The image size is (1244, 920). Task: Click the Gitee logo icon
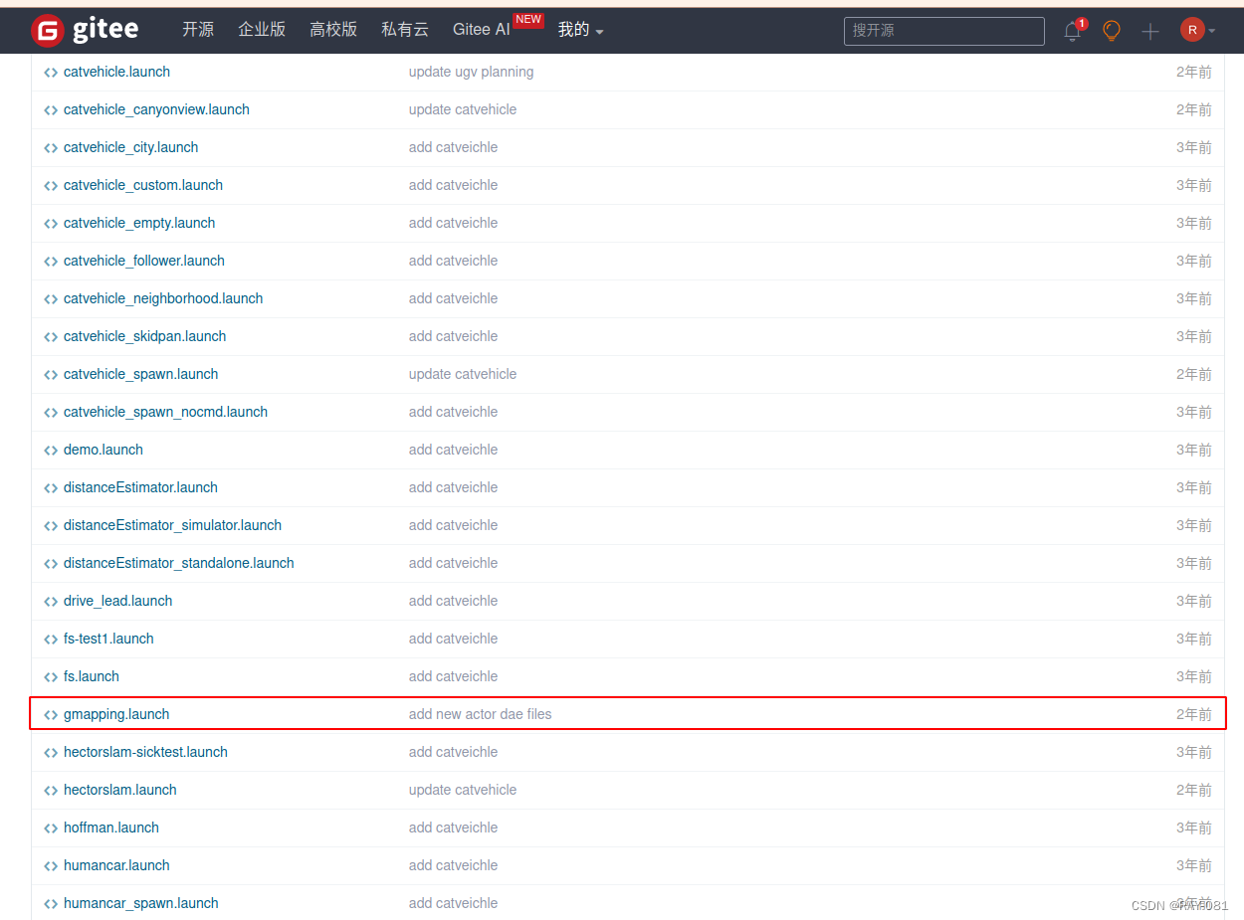coord(47,30)
